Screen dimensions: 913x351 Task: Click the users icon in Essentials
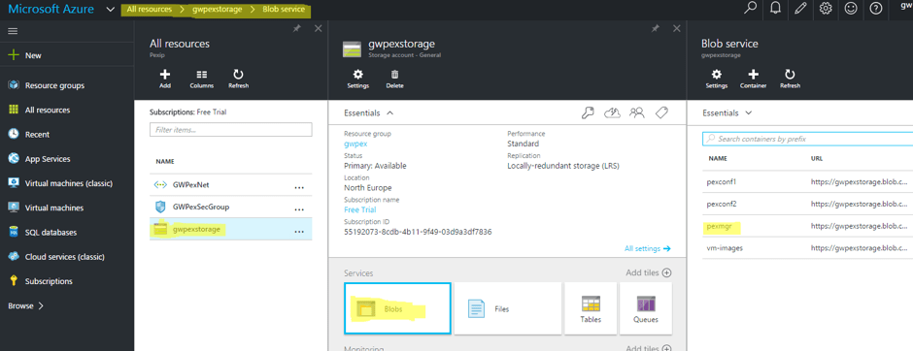pos(637,112)
